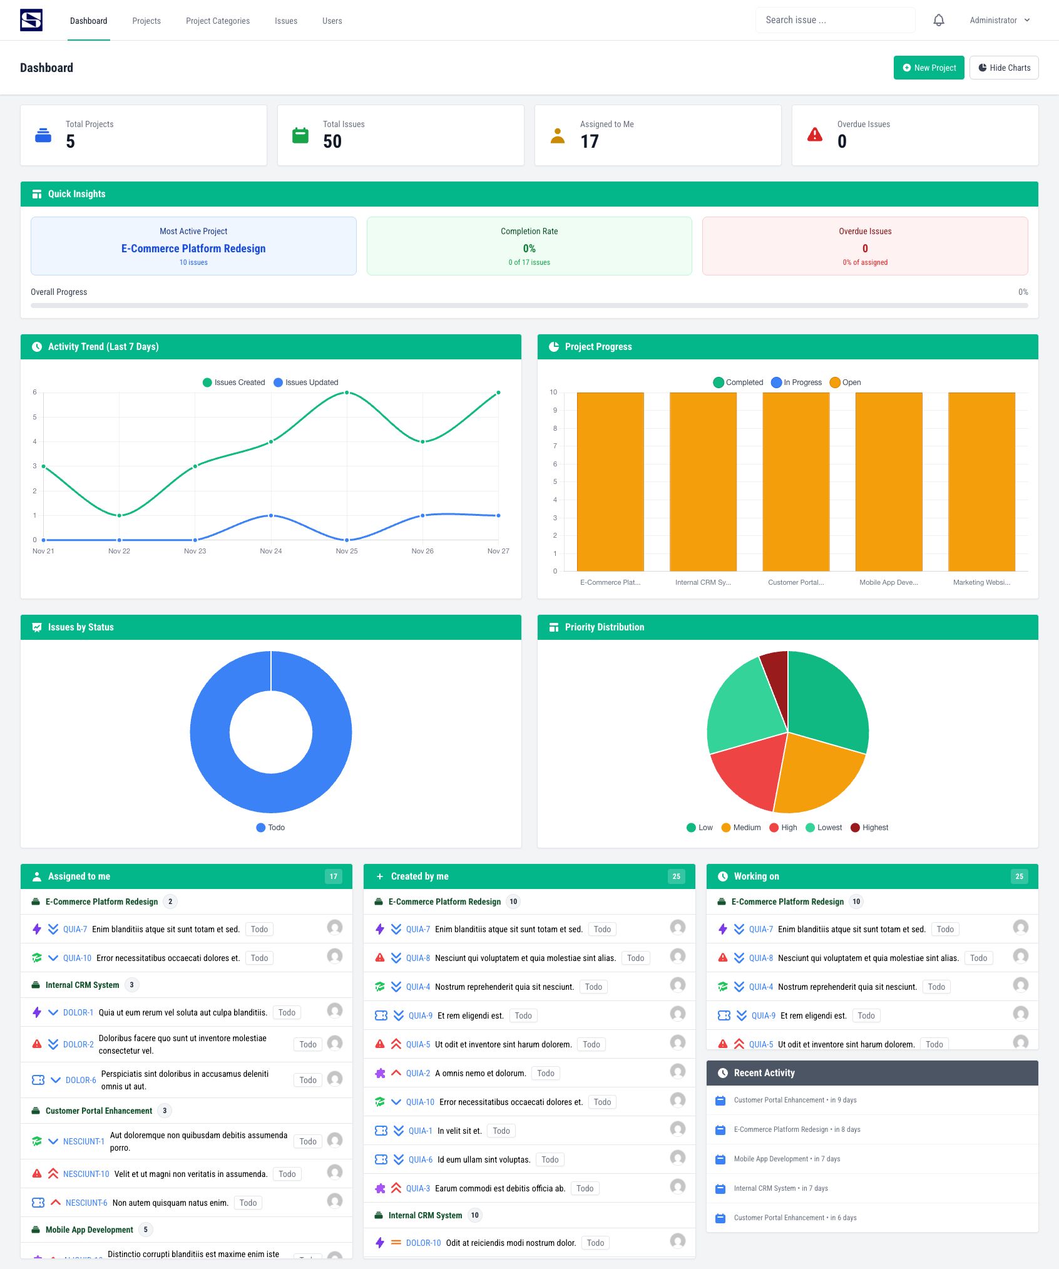Click the icon beside Priority Distribution
Viewport: 1059px width, 1269px height.
pos(554,627)
